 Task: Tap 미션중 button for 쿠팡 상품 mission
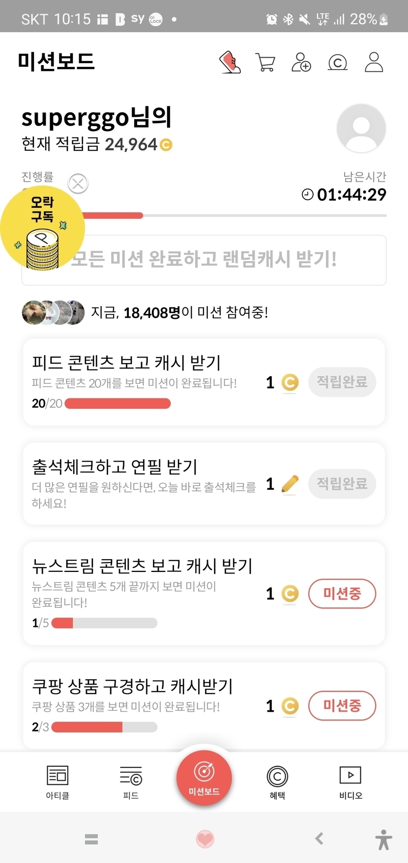tap(342, 706)
